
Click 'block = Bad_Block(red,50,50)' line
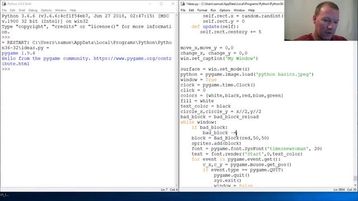click(230, 138)
